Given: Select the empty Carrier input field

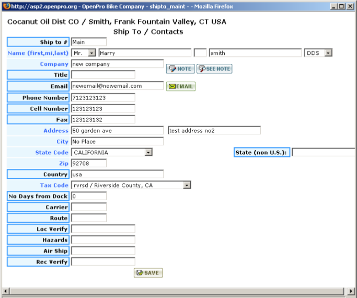Looking at the screenshot, I should pyautogui.click(x=88, y=207).
